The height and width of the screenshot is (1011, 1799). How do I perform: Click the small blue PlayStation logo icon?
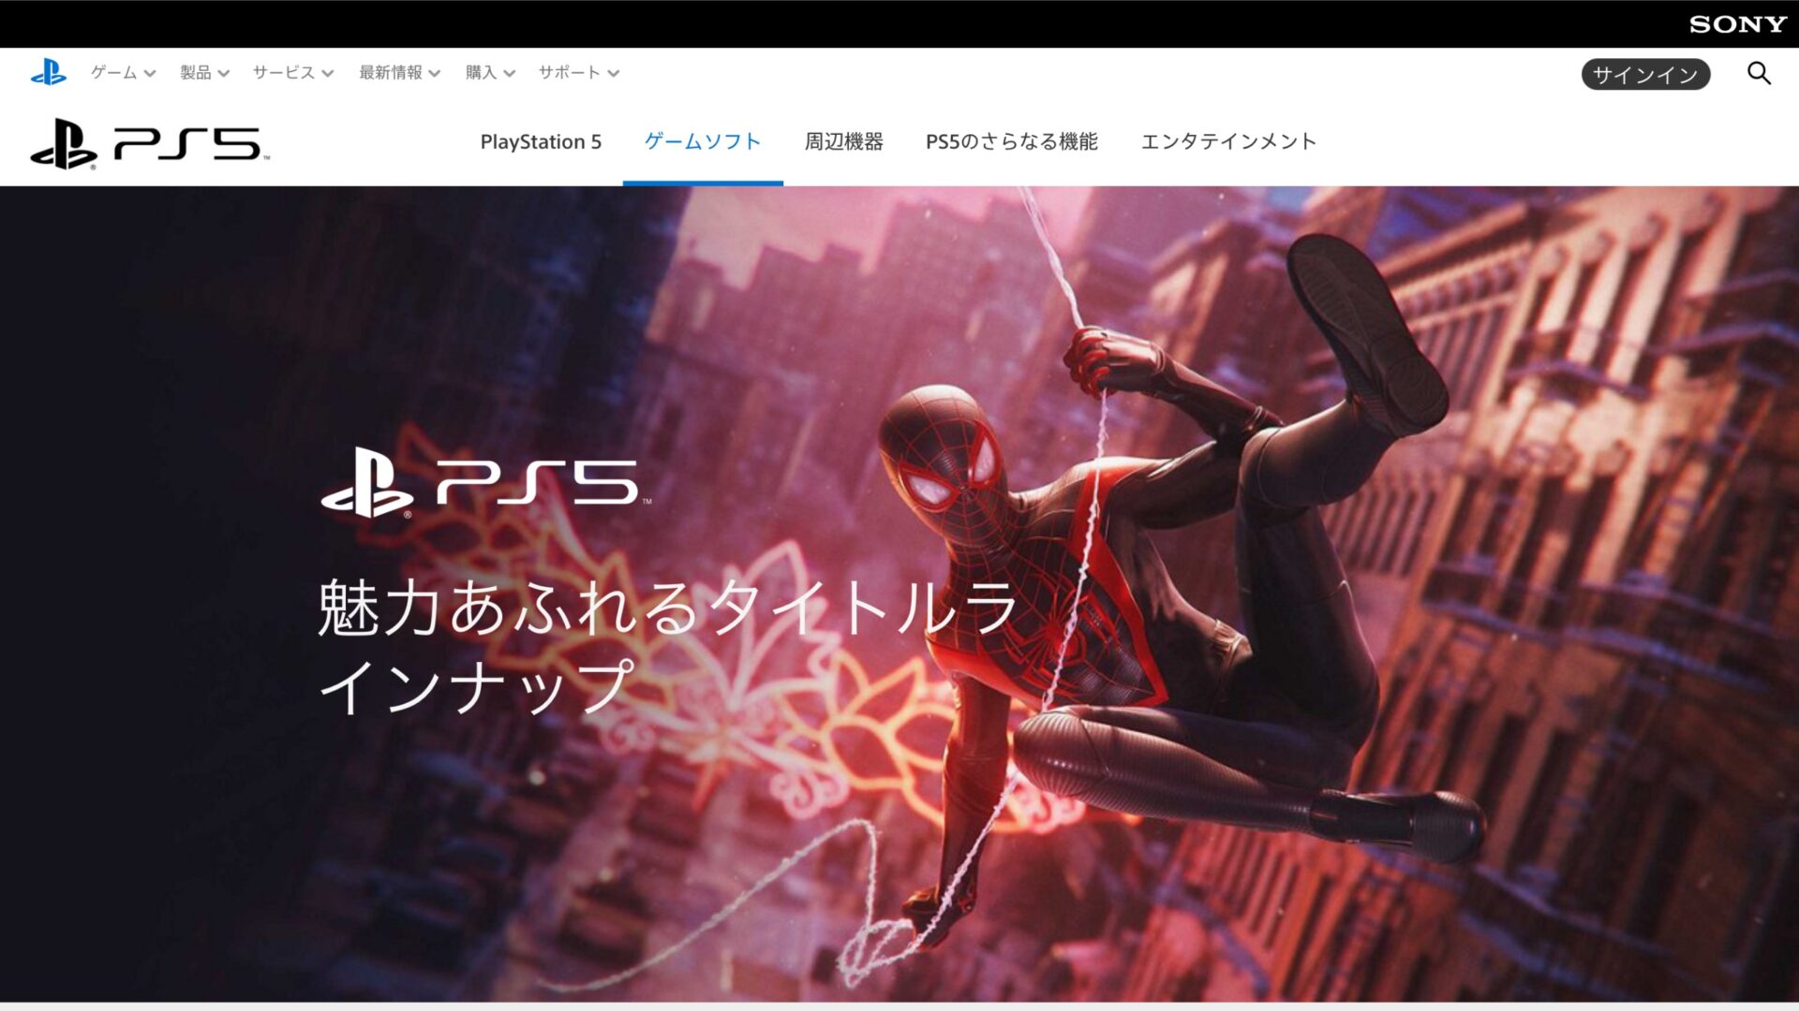pyautogui.click(x=48, y=72)
